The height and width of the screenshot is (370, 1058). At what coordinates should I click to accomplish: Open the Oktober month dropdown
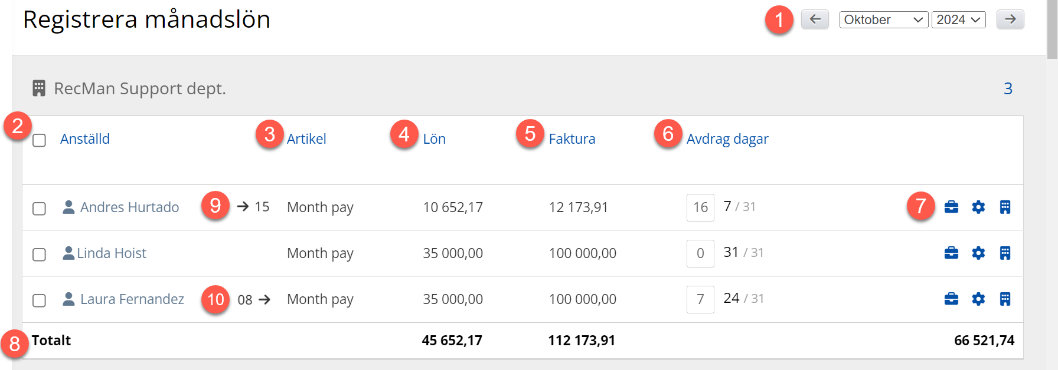coord(883,20)
